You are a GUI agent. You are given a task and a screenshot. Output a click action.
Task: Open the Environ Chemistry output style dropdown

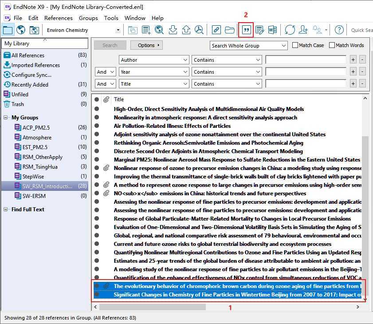coord(118,30)
